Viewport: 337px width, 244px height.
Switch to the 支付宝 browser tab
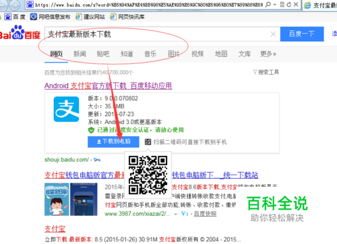(320, 5)
